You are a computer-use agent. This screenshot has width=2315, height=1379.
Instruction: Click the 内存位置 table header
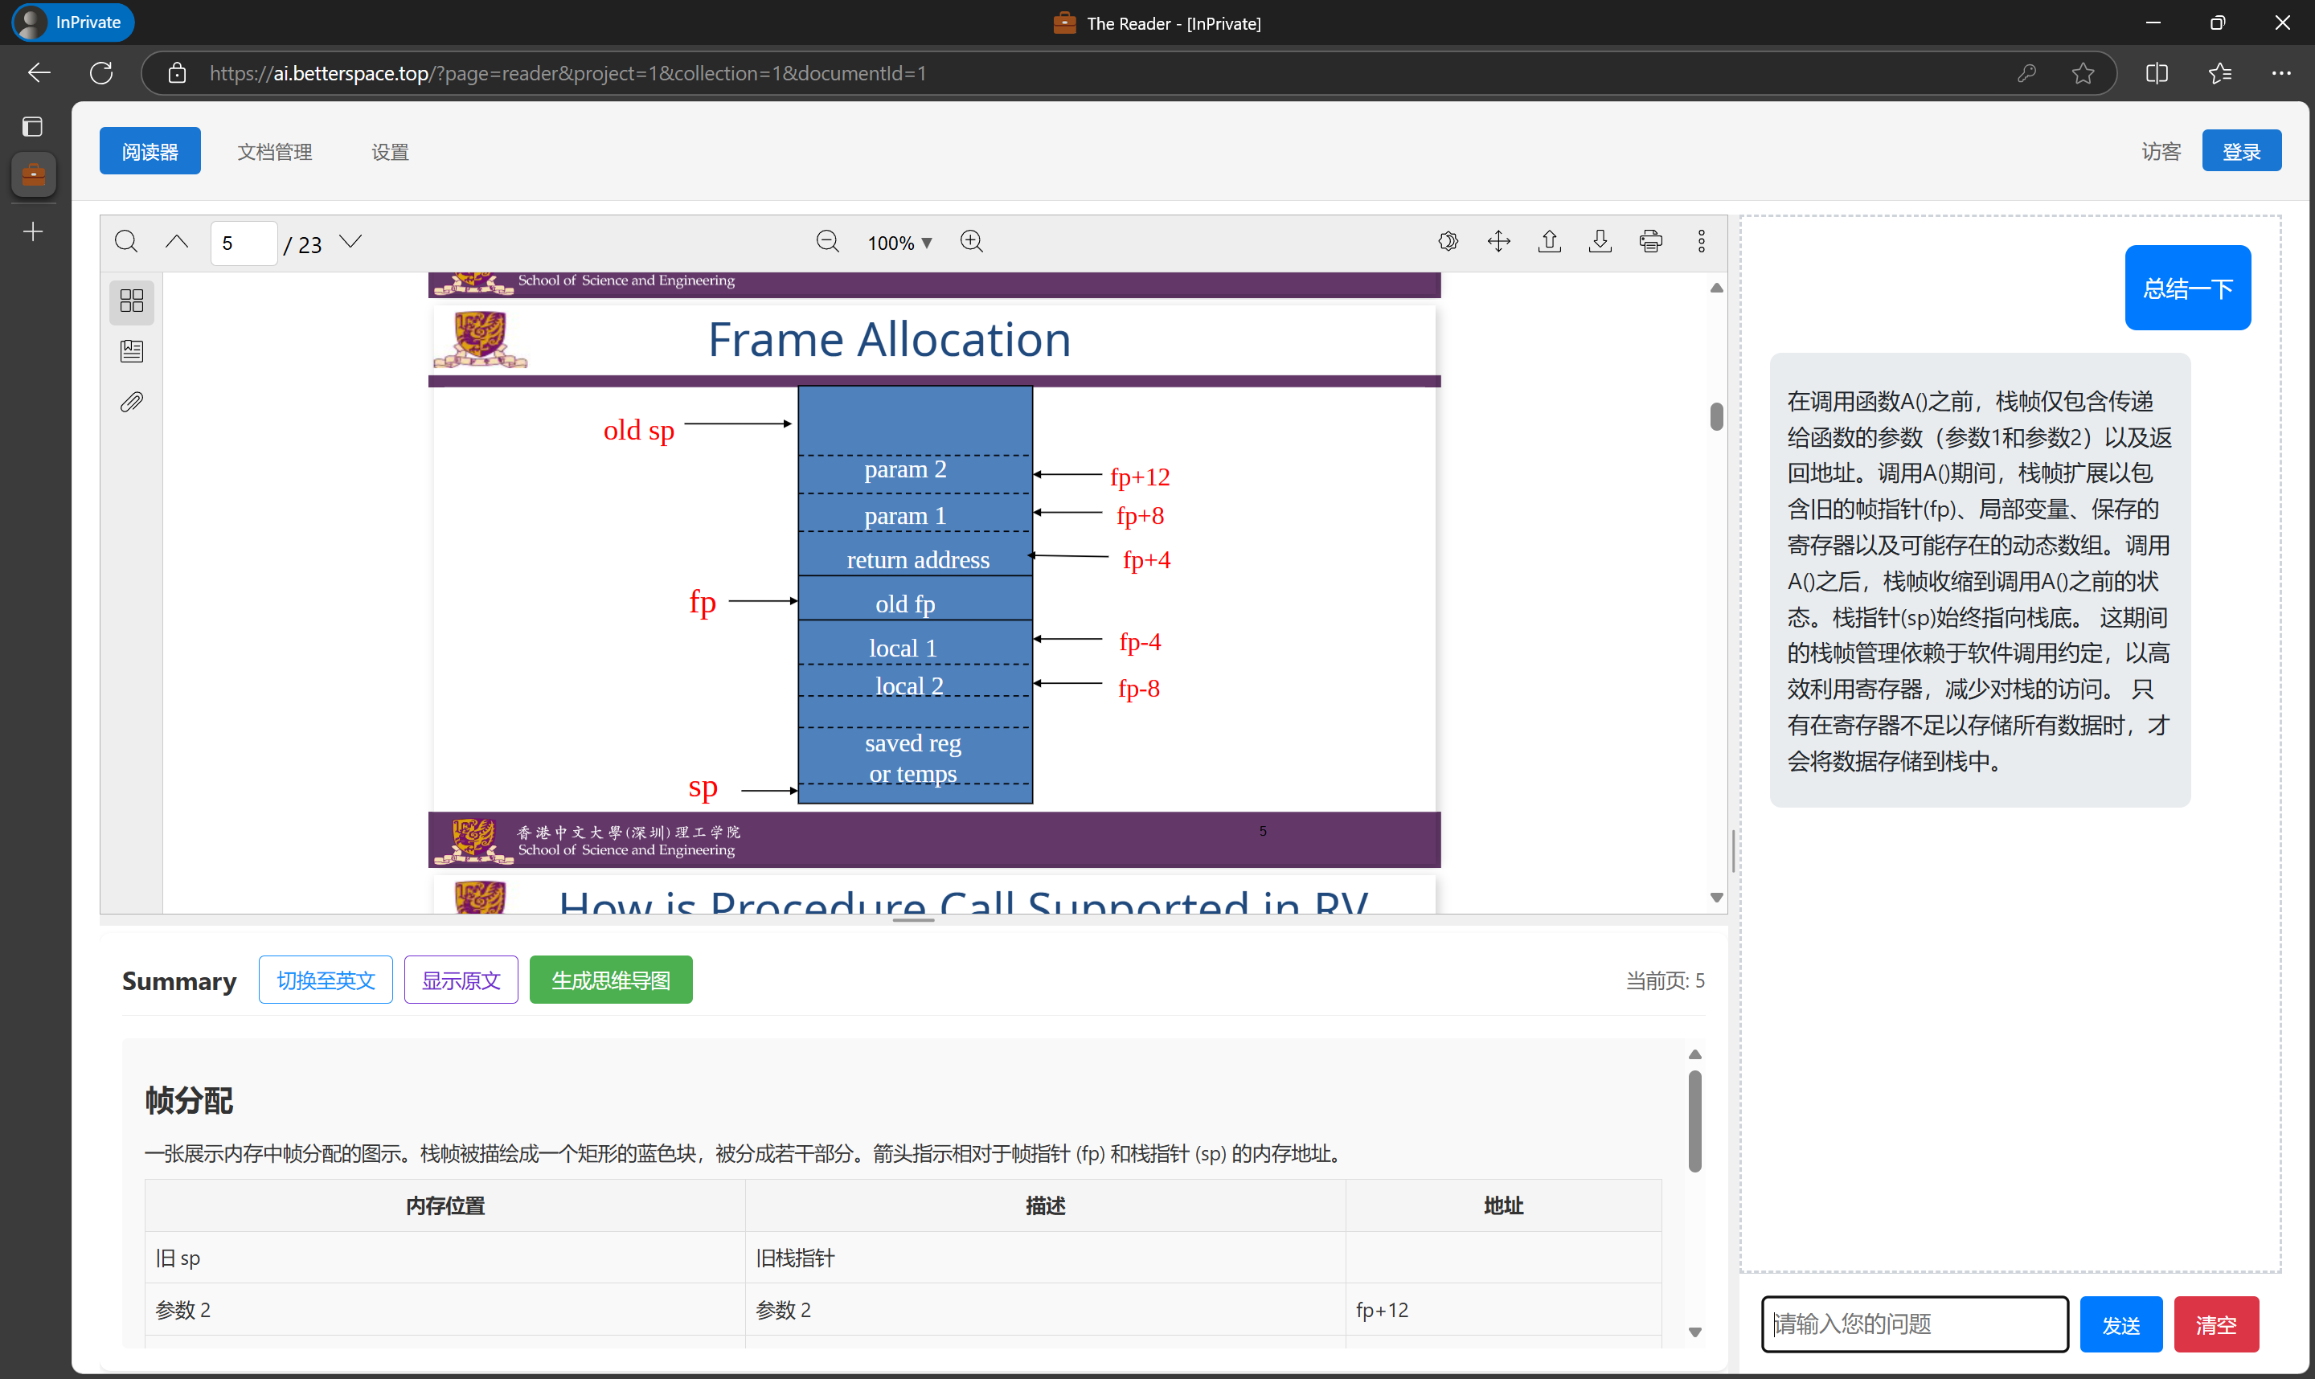click(x=445, y=1206)
